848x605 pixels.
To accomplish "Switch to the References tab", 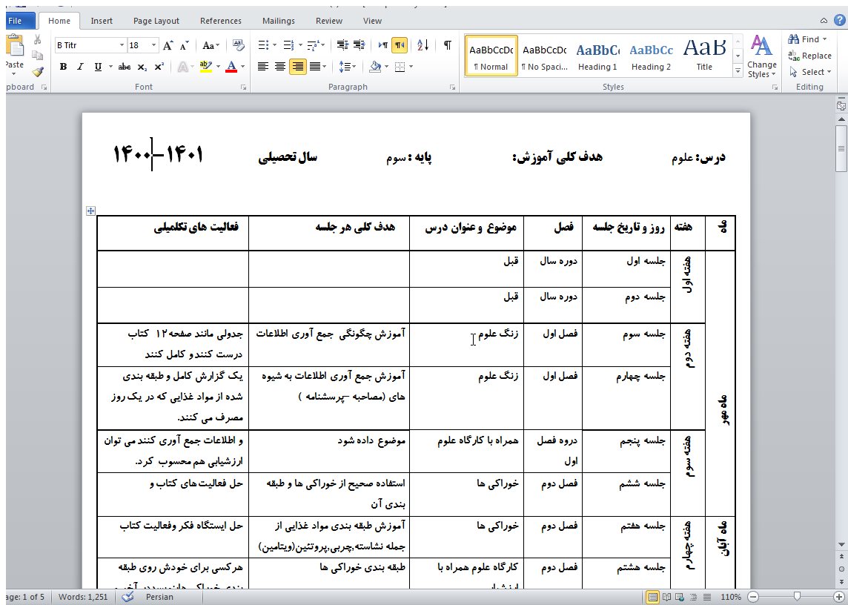I will [221, 21].
